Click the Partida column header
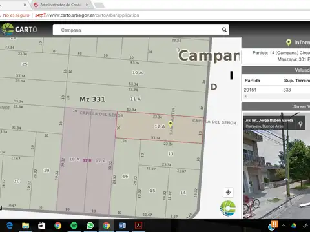The image size is (310, 232). (x=253, y=81)
